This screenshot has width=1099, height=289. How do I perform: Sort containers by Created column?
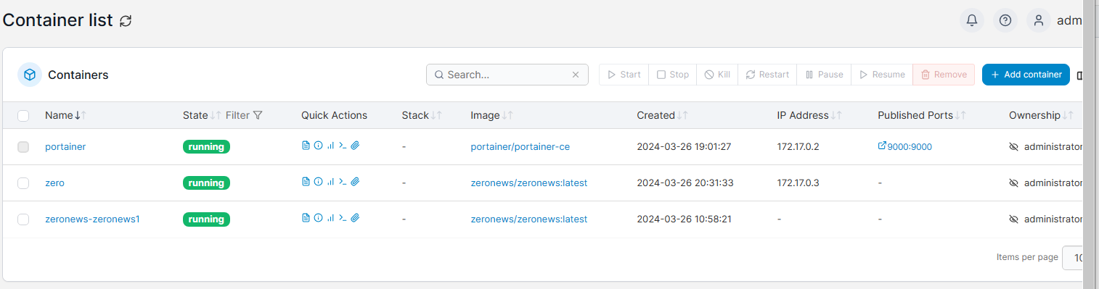click(663, 115)
